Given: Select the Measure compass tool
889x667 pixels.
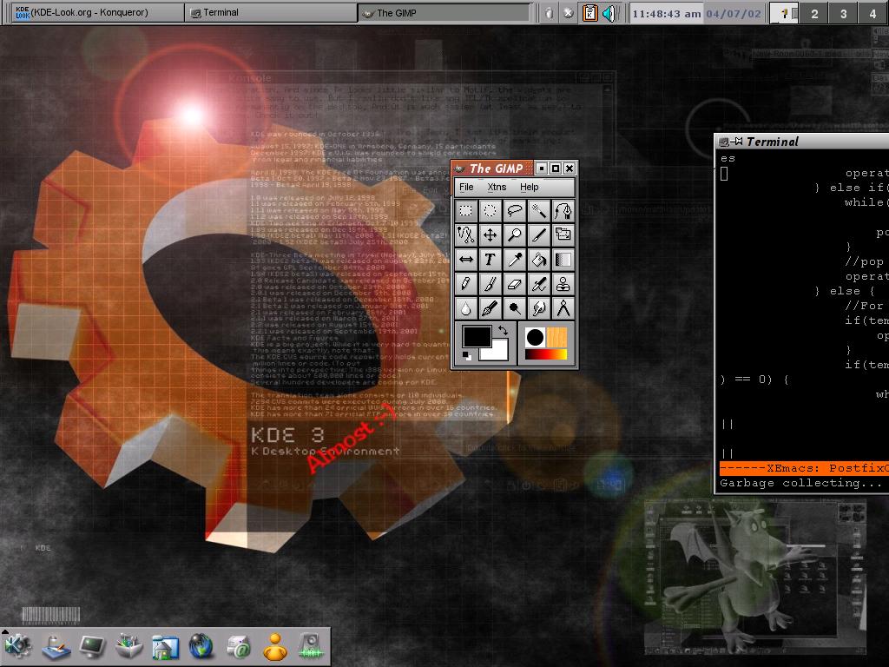Looking at the screenshot, I should click(x=563, y=308).
